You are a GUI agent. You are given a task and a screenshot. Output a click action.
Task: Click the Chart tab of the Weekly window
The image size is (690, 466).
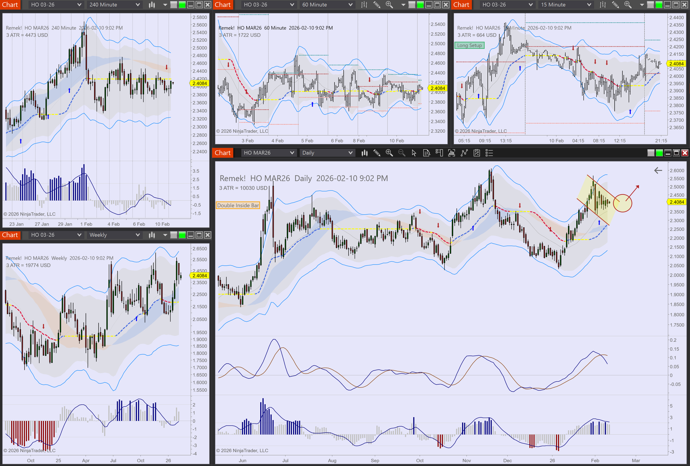point(10,235)
